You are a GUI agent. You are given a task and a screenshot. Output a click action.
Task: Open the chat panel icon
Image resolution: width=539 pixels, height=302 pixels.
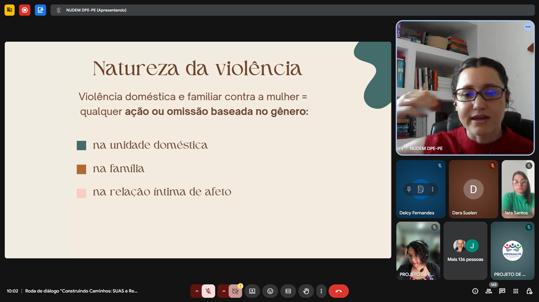pyautogui.click(x=502, y=291)
